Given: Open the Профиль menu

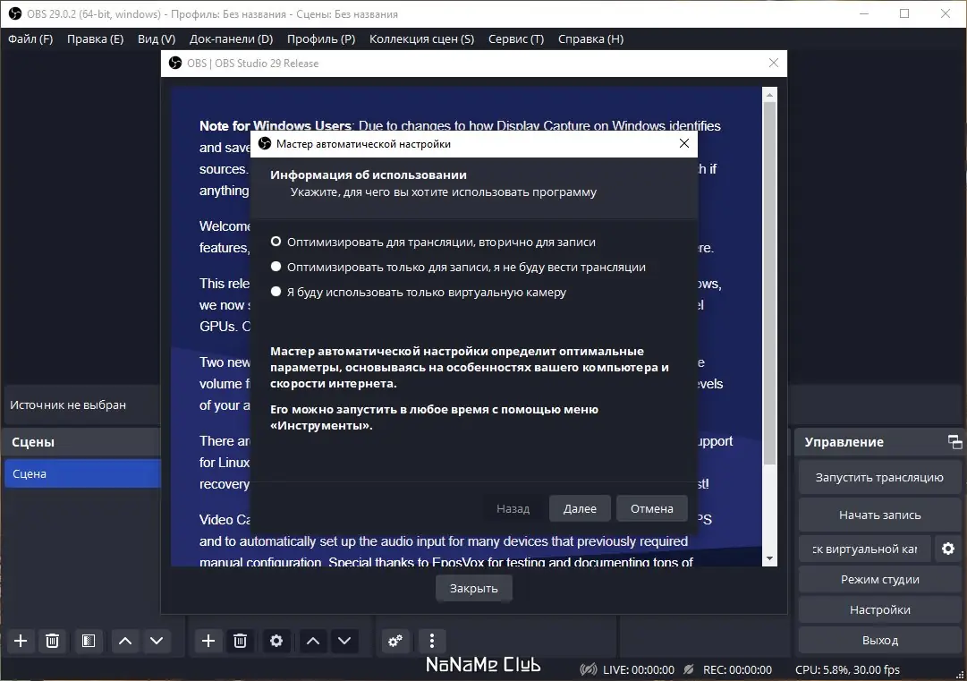Looking at the screenshot, I should [320, 38].
